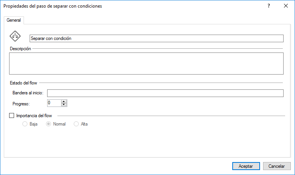The image size is (295, 175).
Task: Click inside the Descripción text area
Action: 146,64
